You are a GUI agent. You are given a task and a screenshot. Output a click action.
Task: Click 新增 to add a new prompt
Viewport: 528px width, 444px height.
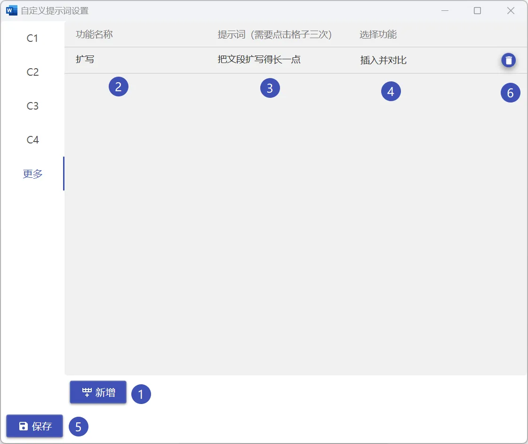pyautogui.click(x=97, y=392)
